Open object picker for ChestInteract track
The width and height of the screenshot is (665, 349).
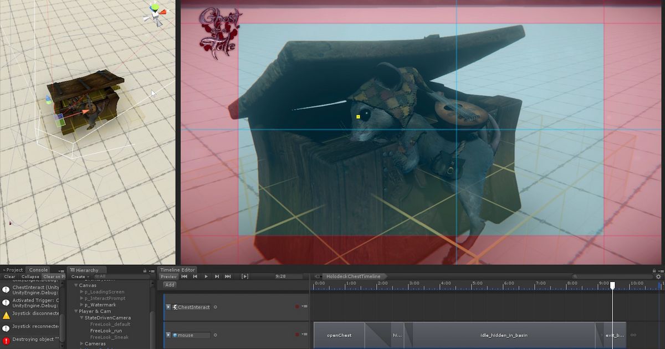[216, 307]
